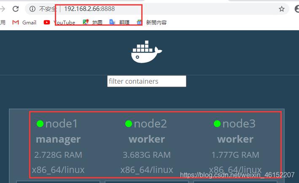
Task: Open the Gmail bookmark
Action: tap(24, 22)
